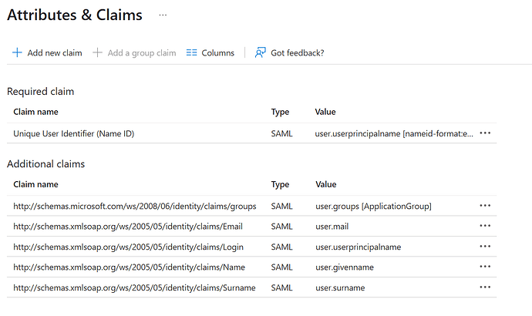
Task: Open the ellipsis menu beside the page title
Action: (x=161, y=15)
